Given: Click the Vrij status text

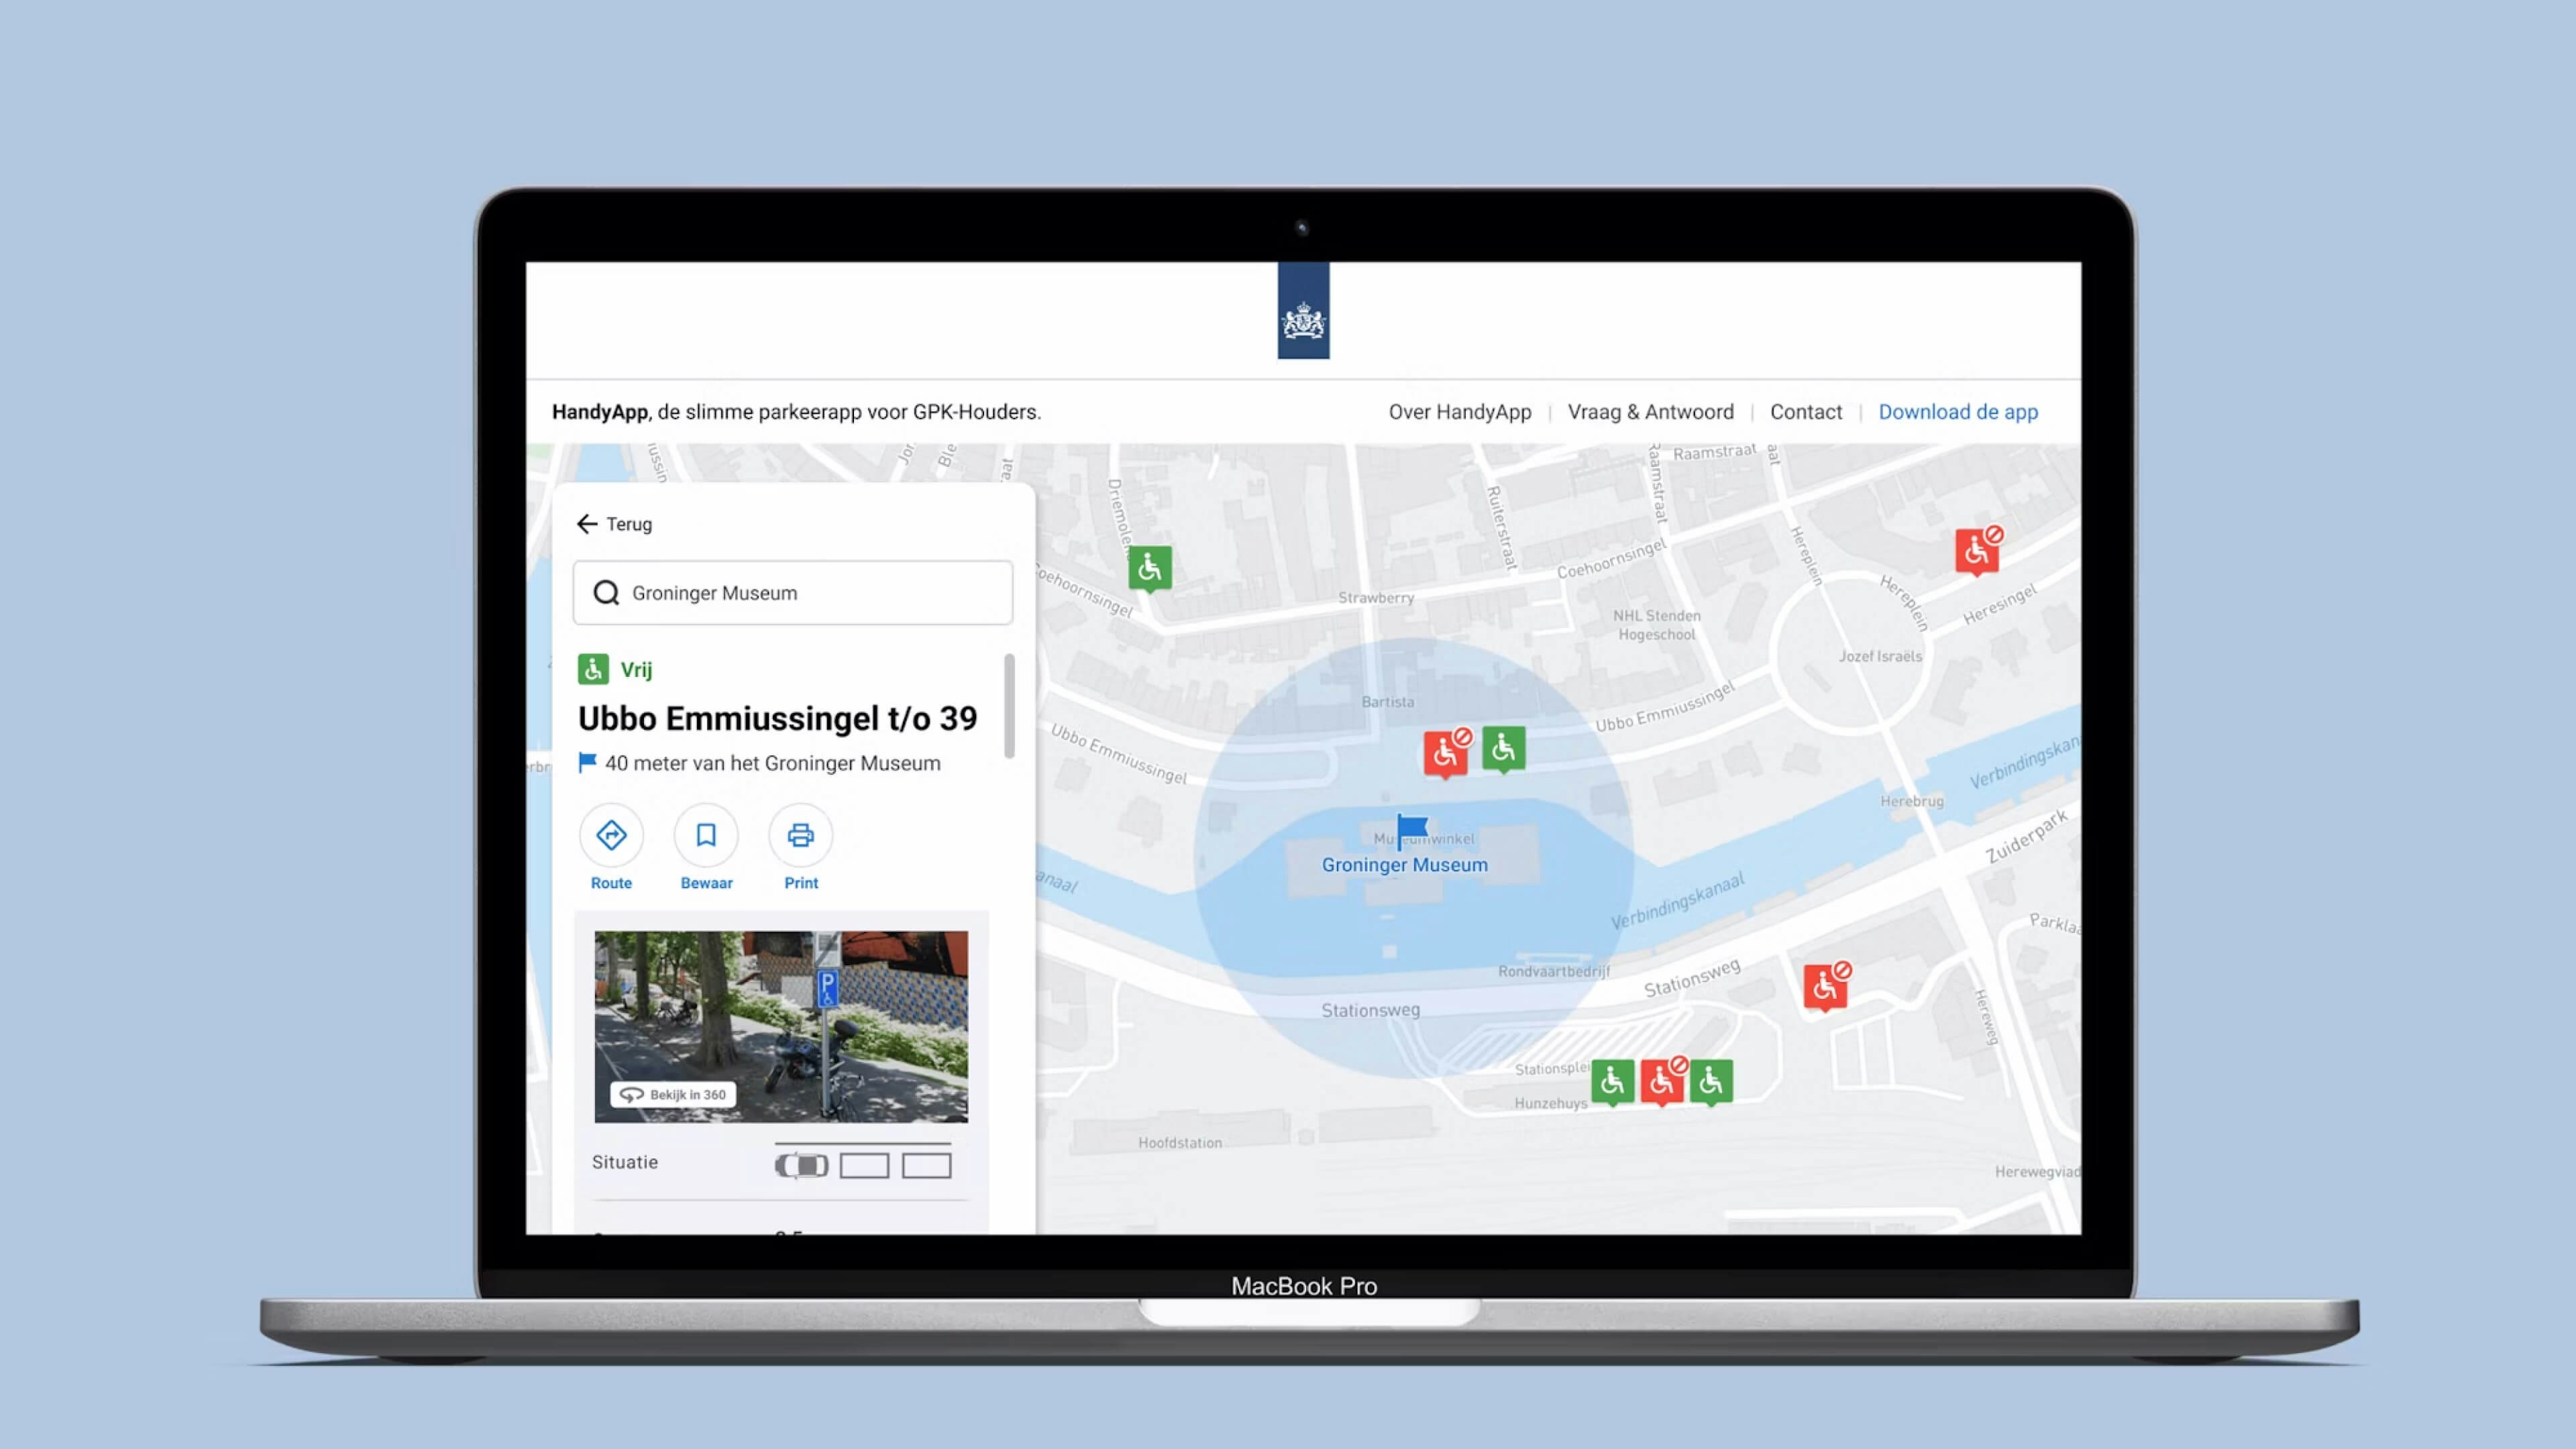Looking at the screenshot, I should tap(636, 670).
